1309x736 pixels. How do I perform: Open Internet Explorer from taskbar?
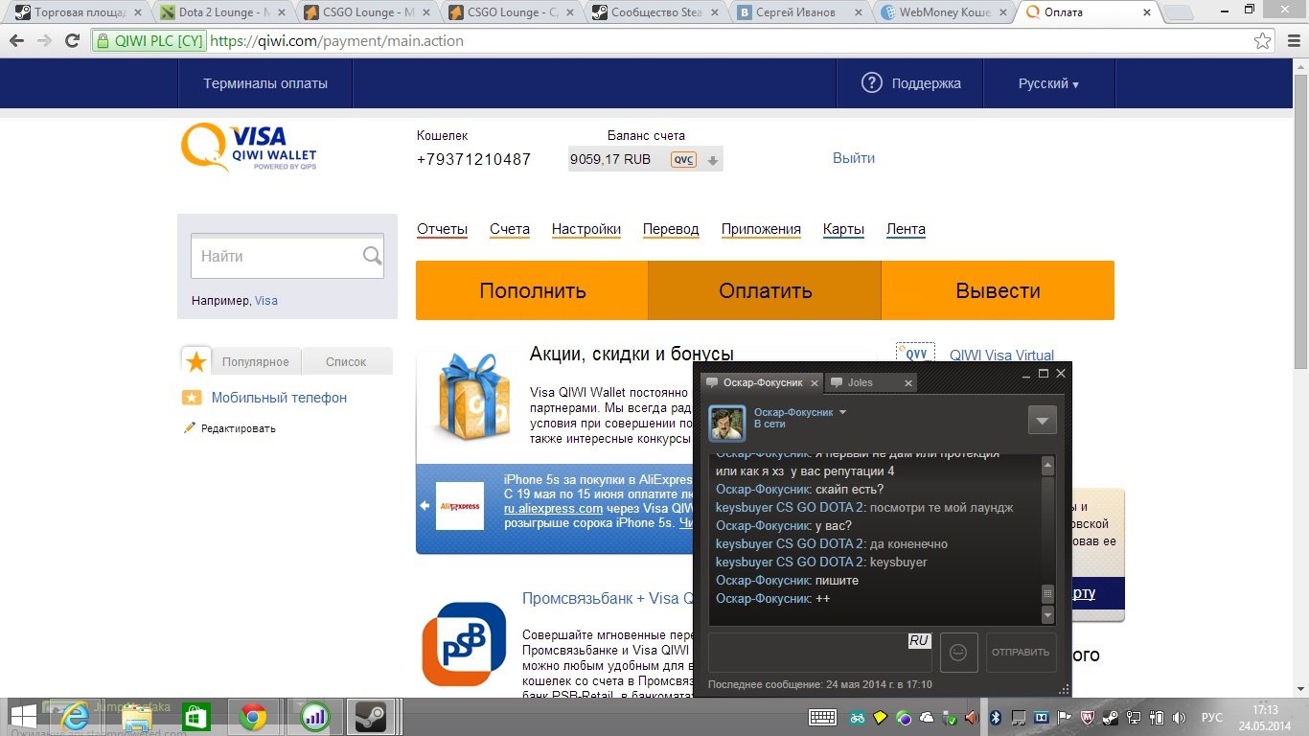point(76,716)
